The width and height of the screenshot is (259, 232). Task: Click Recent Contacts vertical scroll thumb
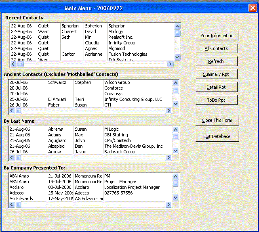[177, 33]
